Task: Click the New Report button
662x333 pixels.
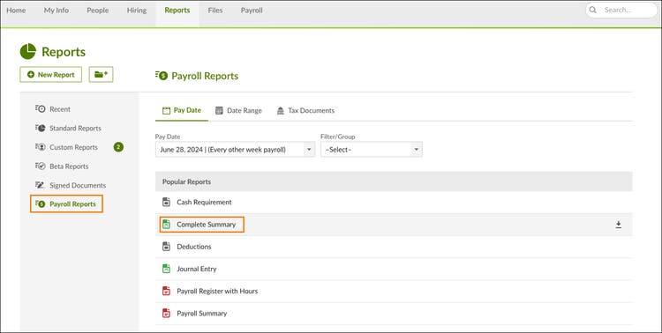Action: (50, 75)
